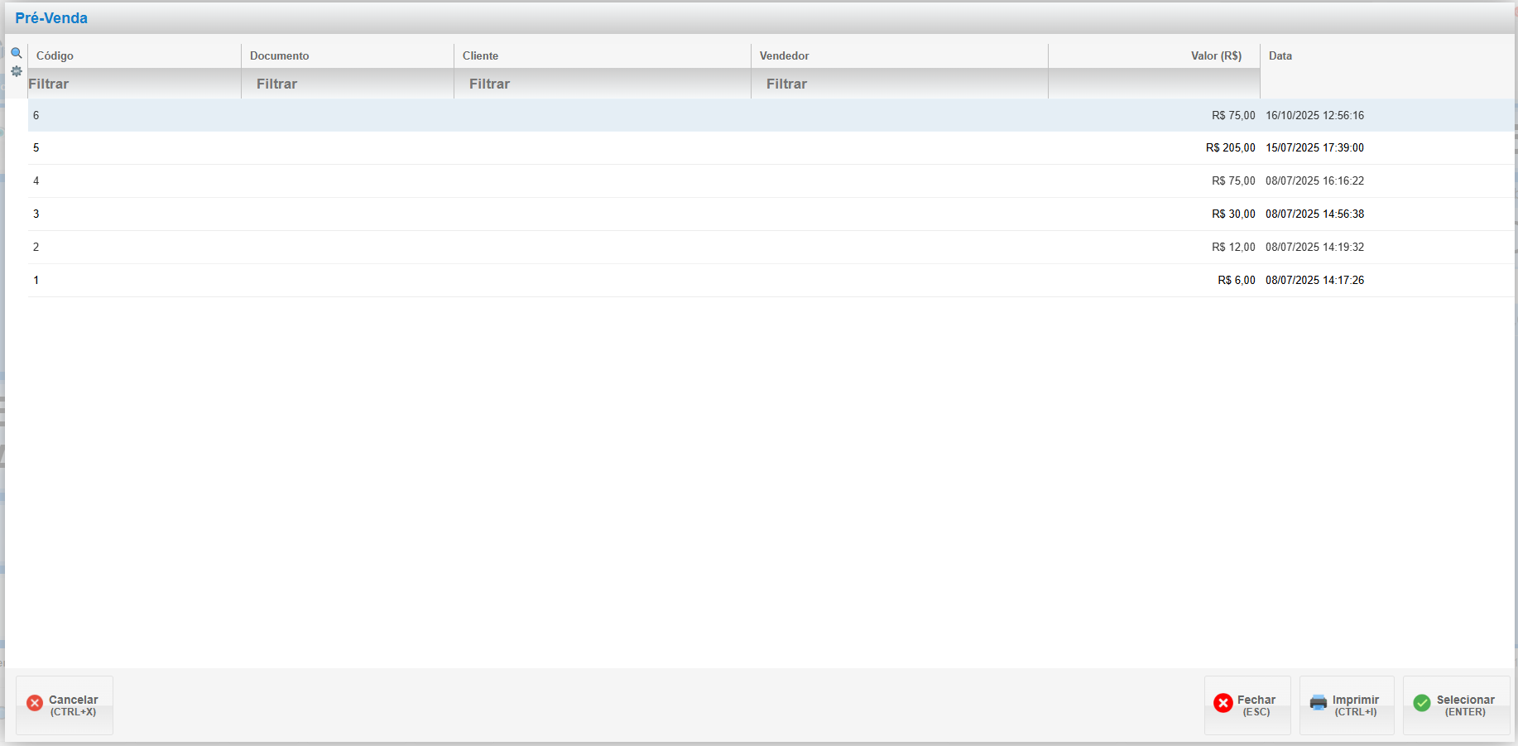
Task: Click the Cliente filter input
Action: coord(603,84)
